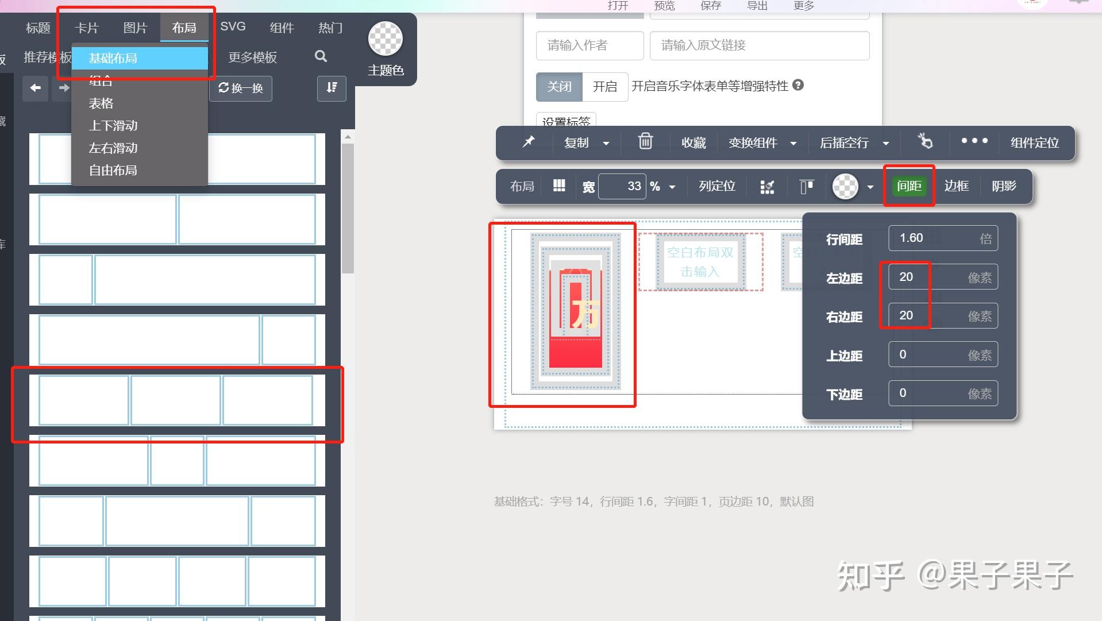Expand the 变换组件 dropdown arrow
1102x621 pixels.
(793, 144)
